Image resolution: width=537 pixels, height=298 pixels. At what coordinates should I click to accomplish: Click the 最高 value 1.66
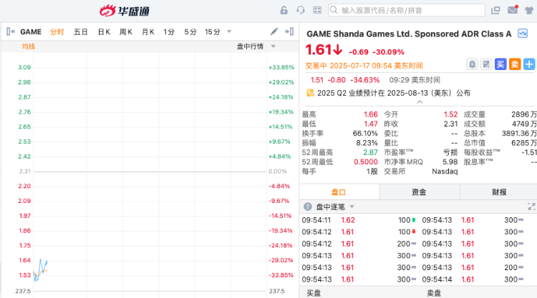(371, 114)
